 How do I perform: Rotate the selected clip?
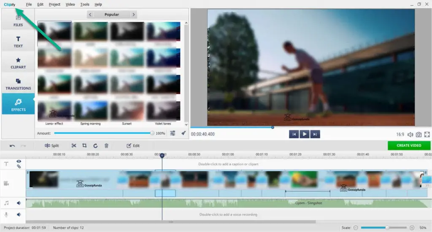pos(95,146)
